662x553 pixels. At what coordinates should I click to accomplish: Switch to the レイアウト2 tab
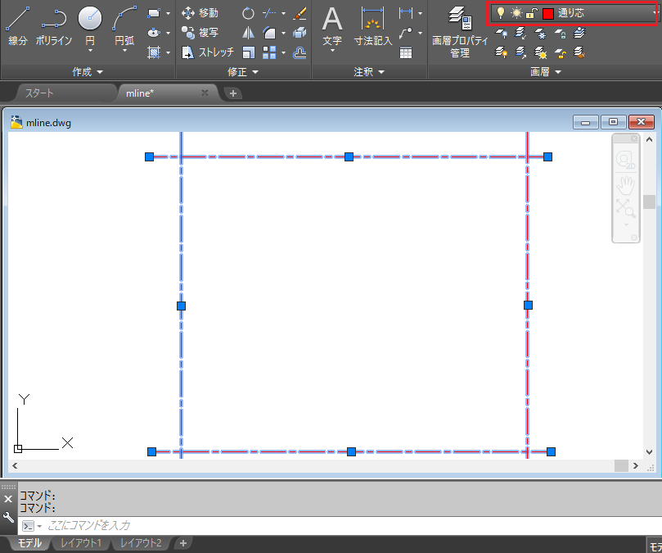tap(141, 543)
